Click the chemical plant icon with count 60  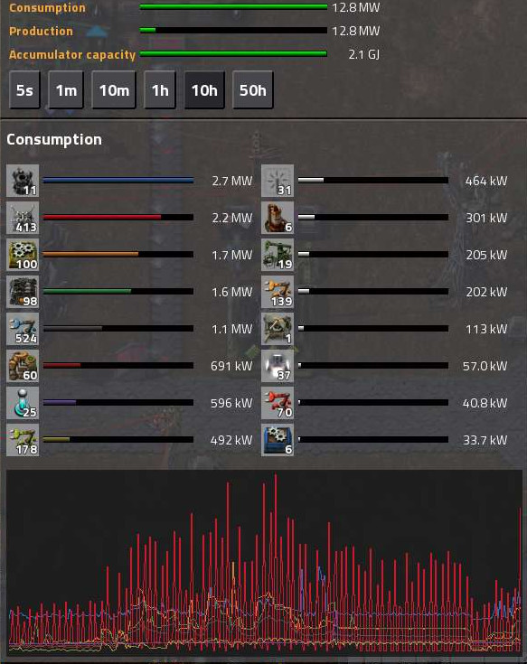pyautogui.click(x=23, y=366)
